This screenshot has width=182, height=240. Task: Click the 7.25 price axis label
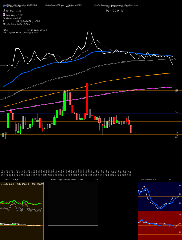pyautogui.click(x=177, y=112)
